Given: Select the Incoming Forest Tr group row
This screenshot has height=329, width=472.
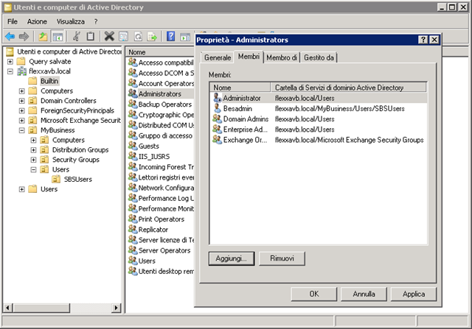Looking at the screenshot, I should tap(161, 167).
